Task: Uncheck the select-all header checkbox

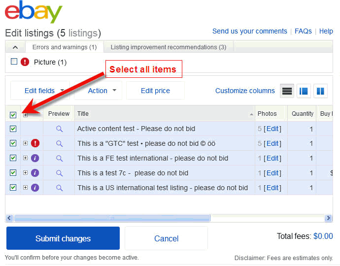Action: pyautogui.click(x=13, y=115)
